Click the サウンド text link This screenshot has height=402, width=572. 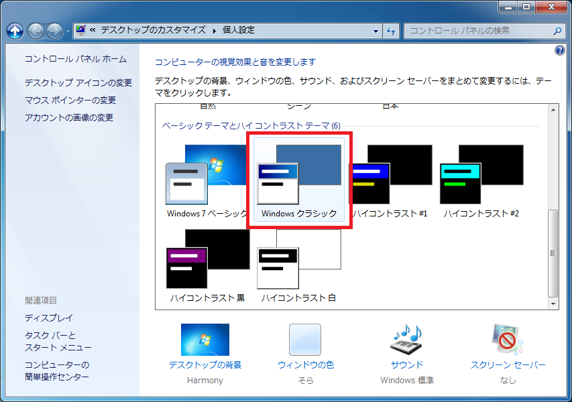pyautogui.click(x=407, y=365)
